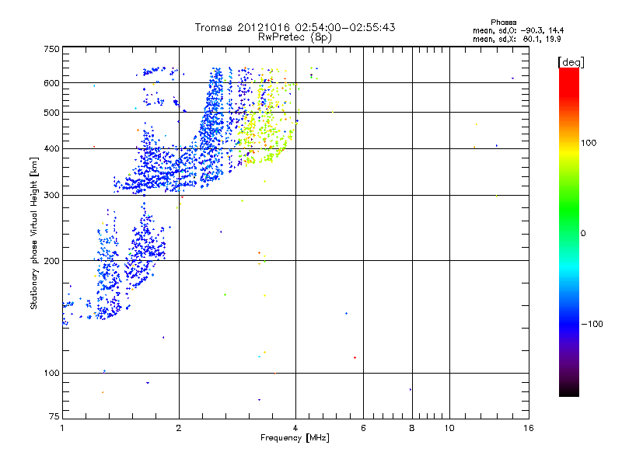The width and height of the screenshot is (622, 466).
Task: Click the x-axis label 'Frequency [MHz]'
Action: click(x=295, y=438)
